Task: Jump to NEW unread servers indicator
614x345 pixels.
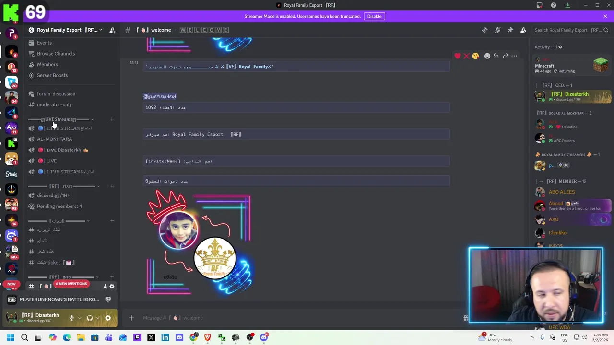Action: (x=12, y=284)
